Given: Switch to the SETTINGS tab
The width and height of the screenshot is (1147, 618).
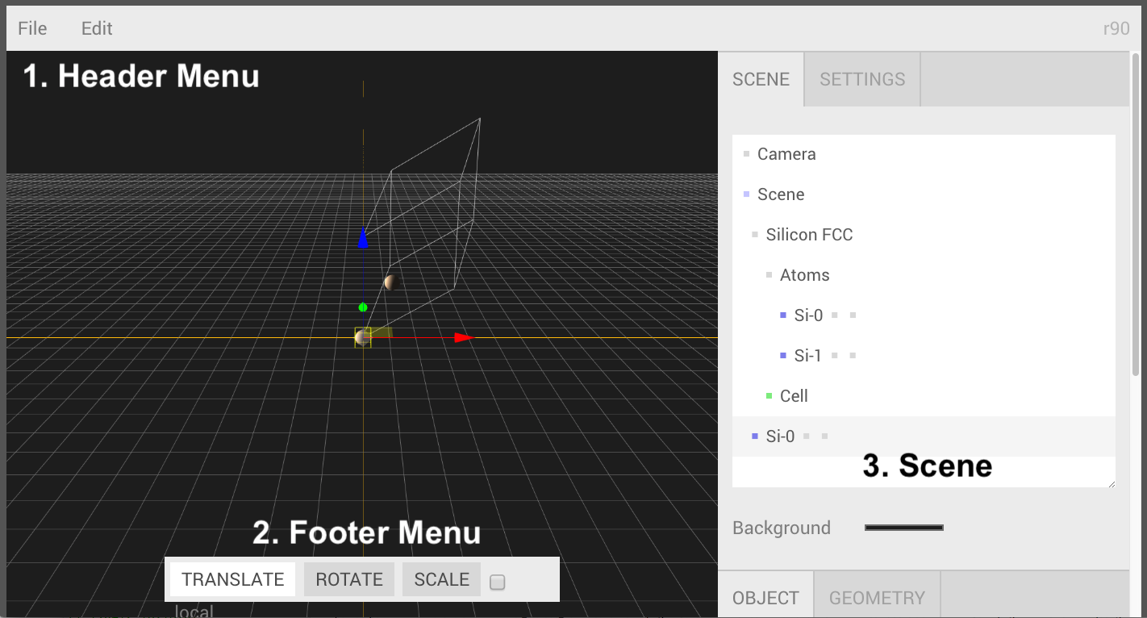Looking at the screenshot, I should pos(862,79).
